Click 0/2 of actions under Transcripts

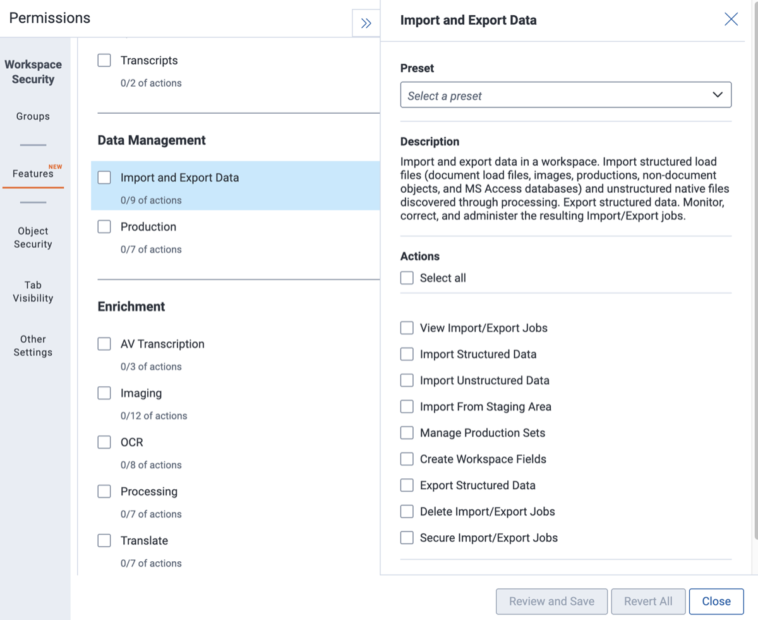[x=151, y=83]
